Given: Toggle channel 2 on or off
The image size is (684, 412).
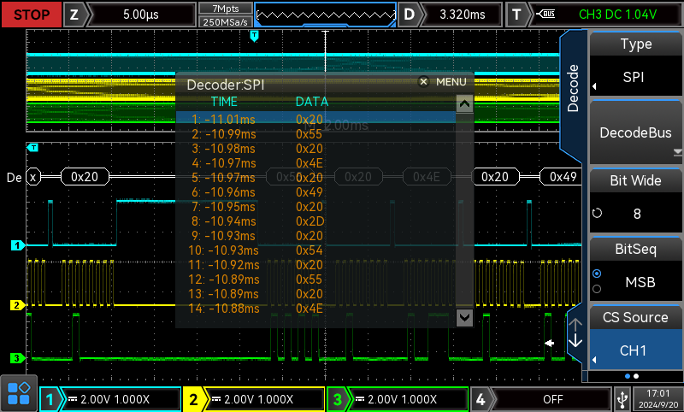Looking at the screenshot, I should pos(193,399).
